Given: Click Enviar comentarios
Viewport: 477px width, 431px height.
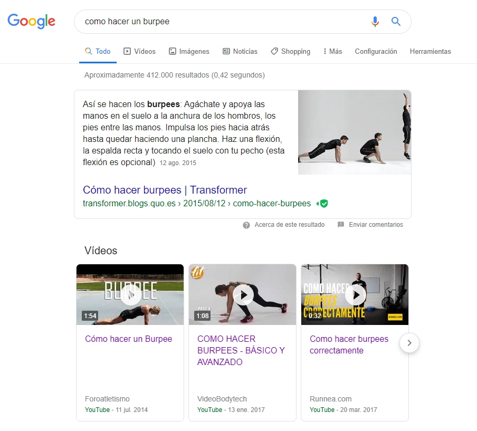Looking at the screenshot, I should (x=376, y=225).
